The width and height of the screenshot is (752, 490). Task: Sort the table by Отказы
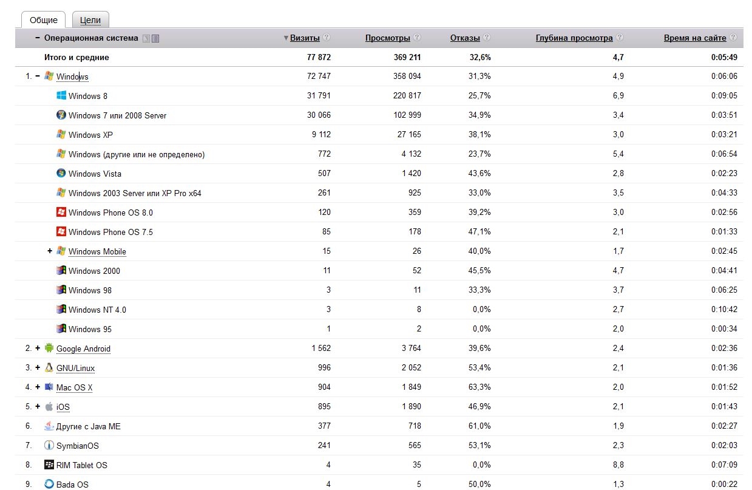tap(465, 38)
